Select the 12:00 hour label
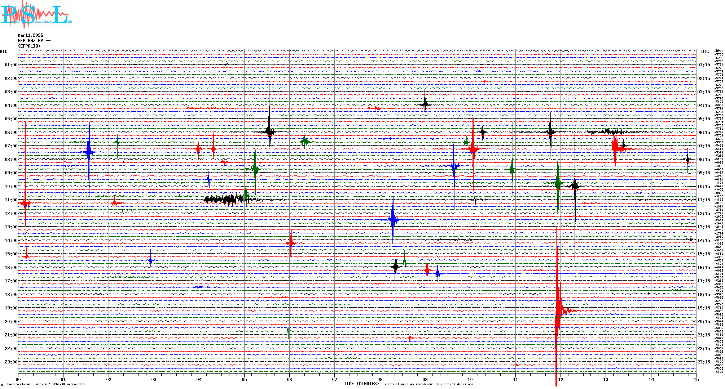Viewport: 725px width, 389px height. [11, 214]
